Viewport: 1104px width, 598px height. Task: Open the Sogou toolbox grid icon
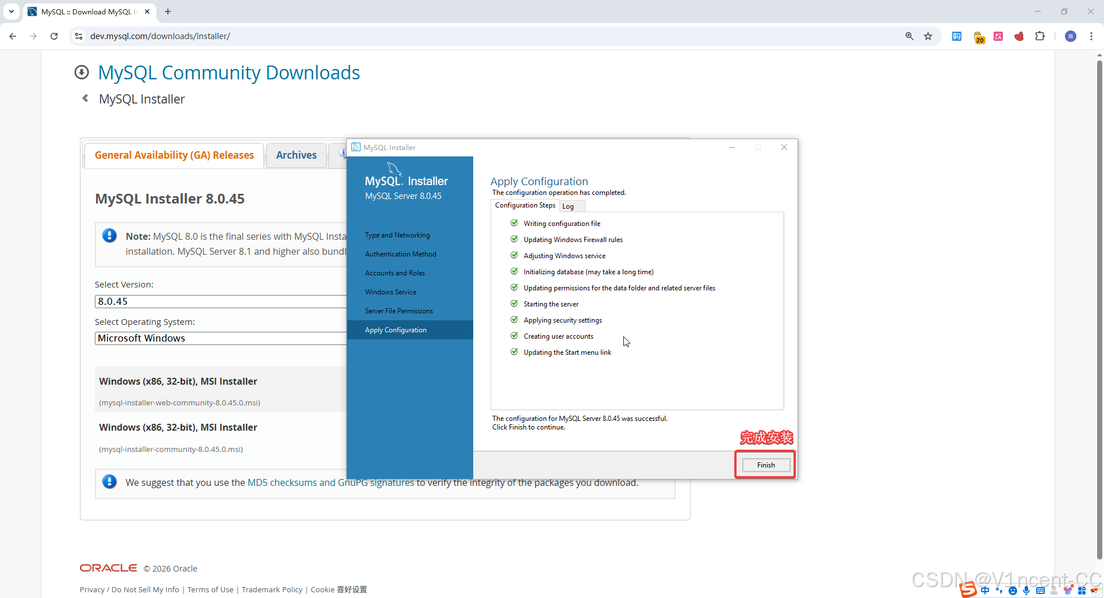pyautogui.click(x=1082, y=591)
